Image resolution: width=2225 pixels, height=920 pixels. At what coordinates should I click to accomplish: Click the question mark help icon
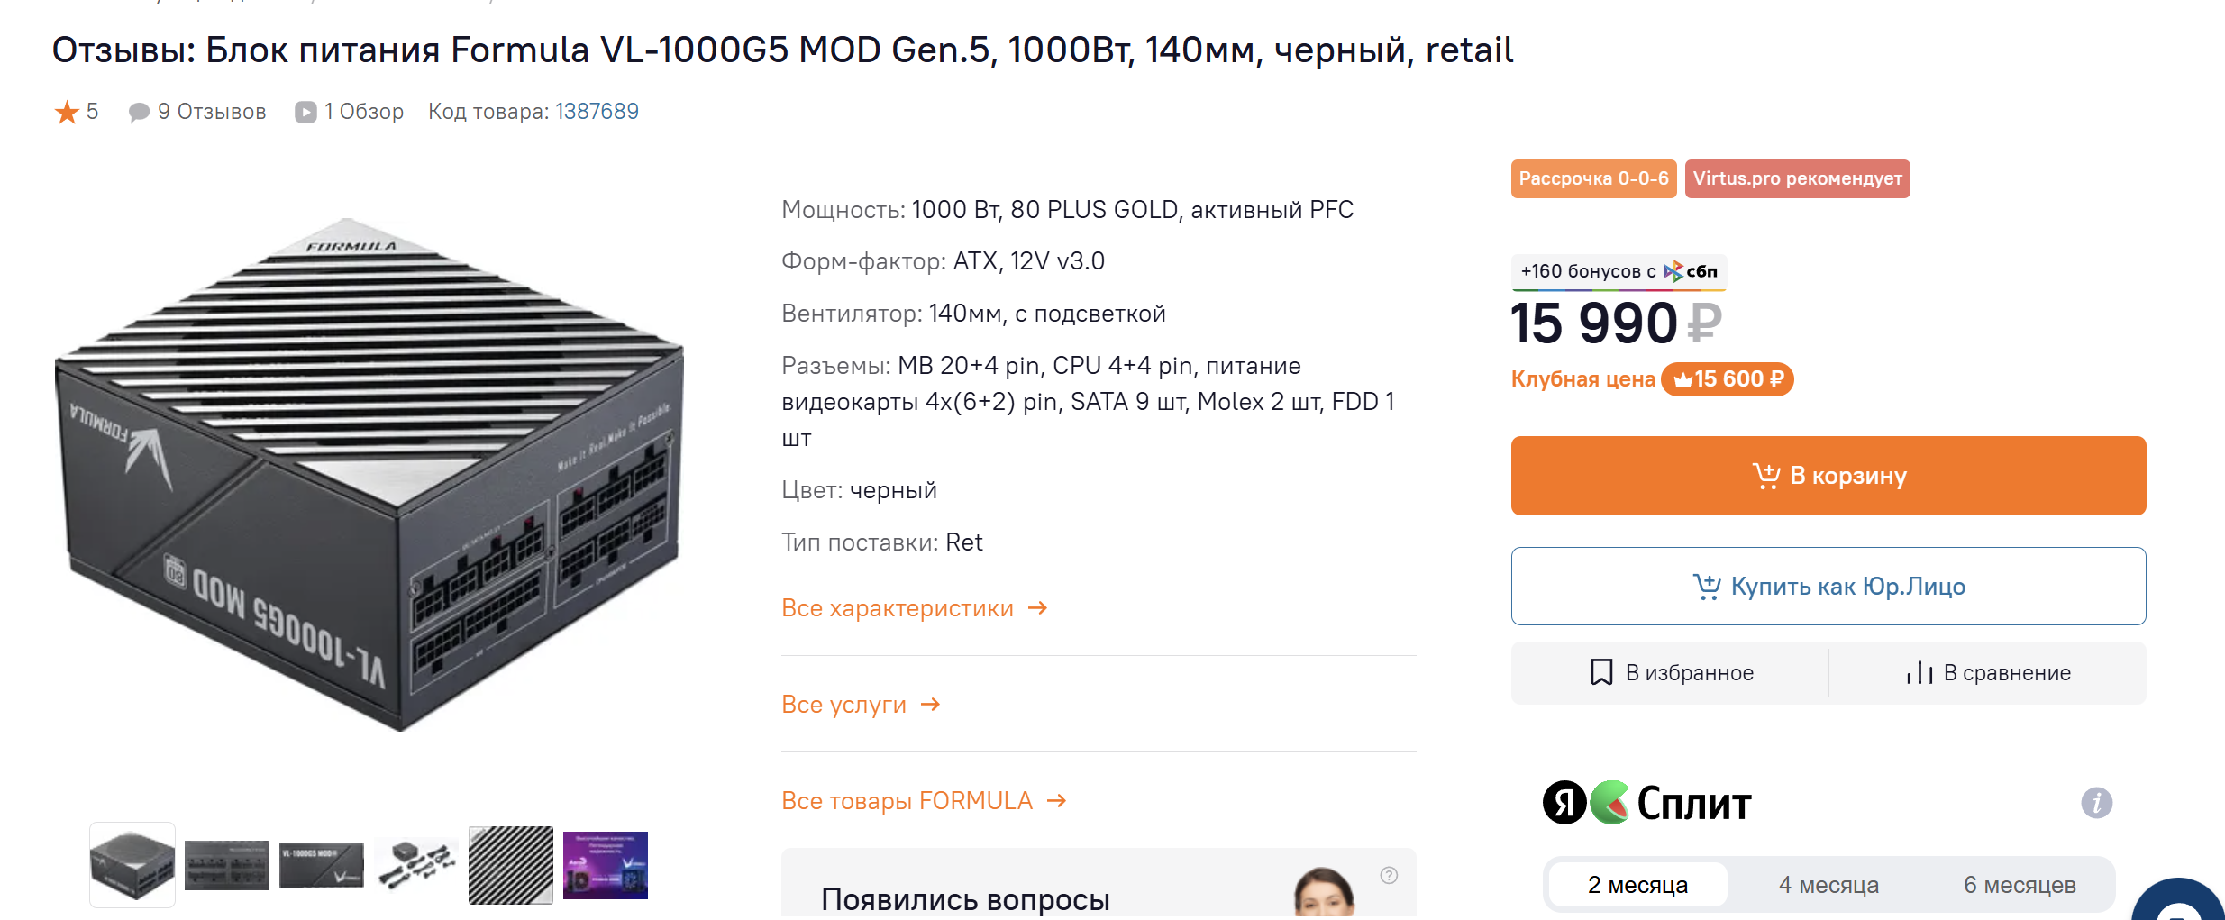tap(1389, 875)
